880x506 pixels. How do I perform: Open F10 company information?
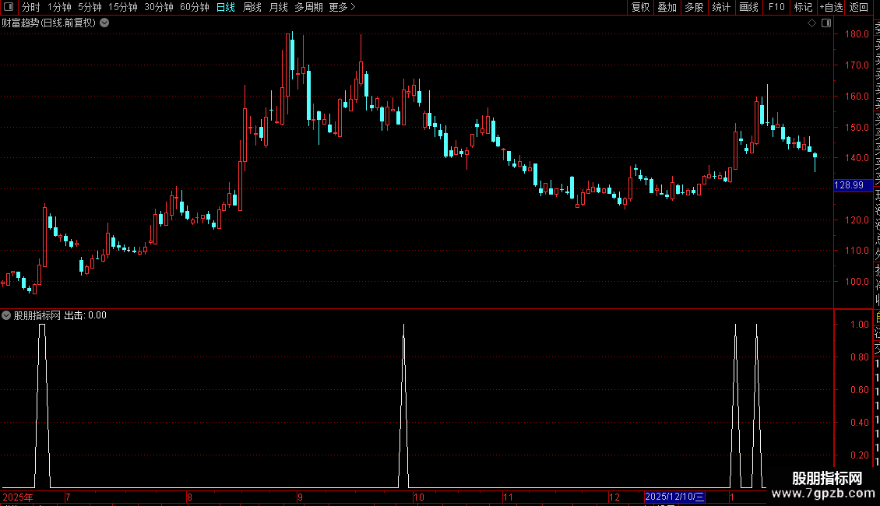coord(776,7)
